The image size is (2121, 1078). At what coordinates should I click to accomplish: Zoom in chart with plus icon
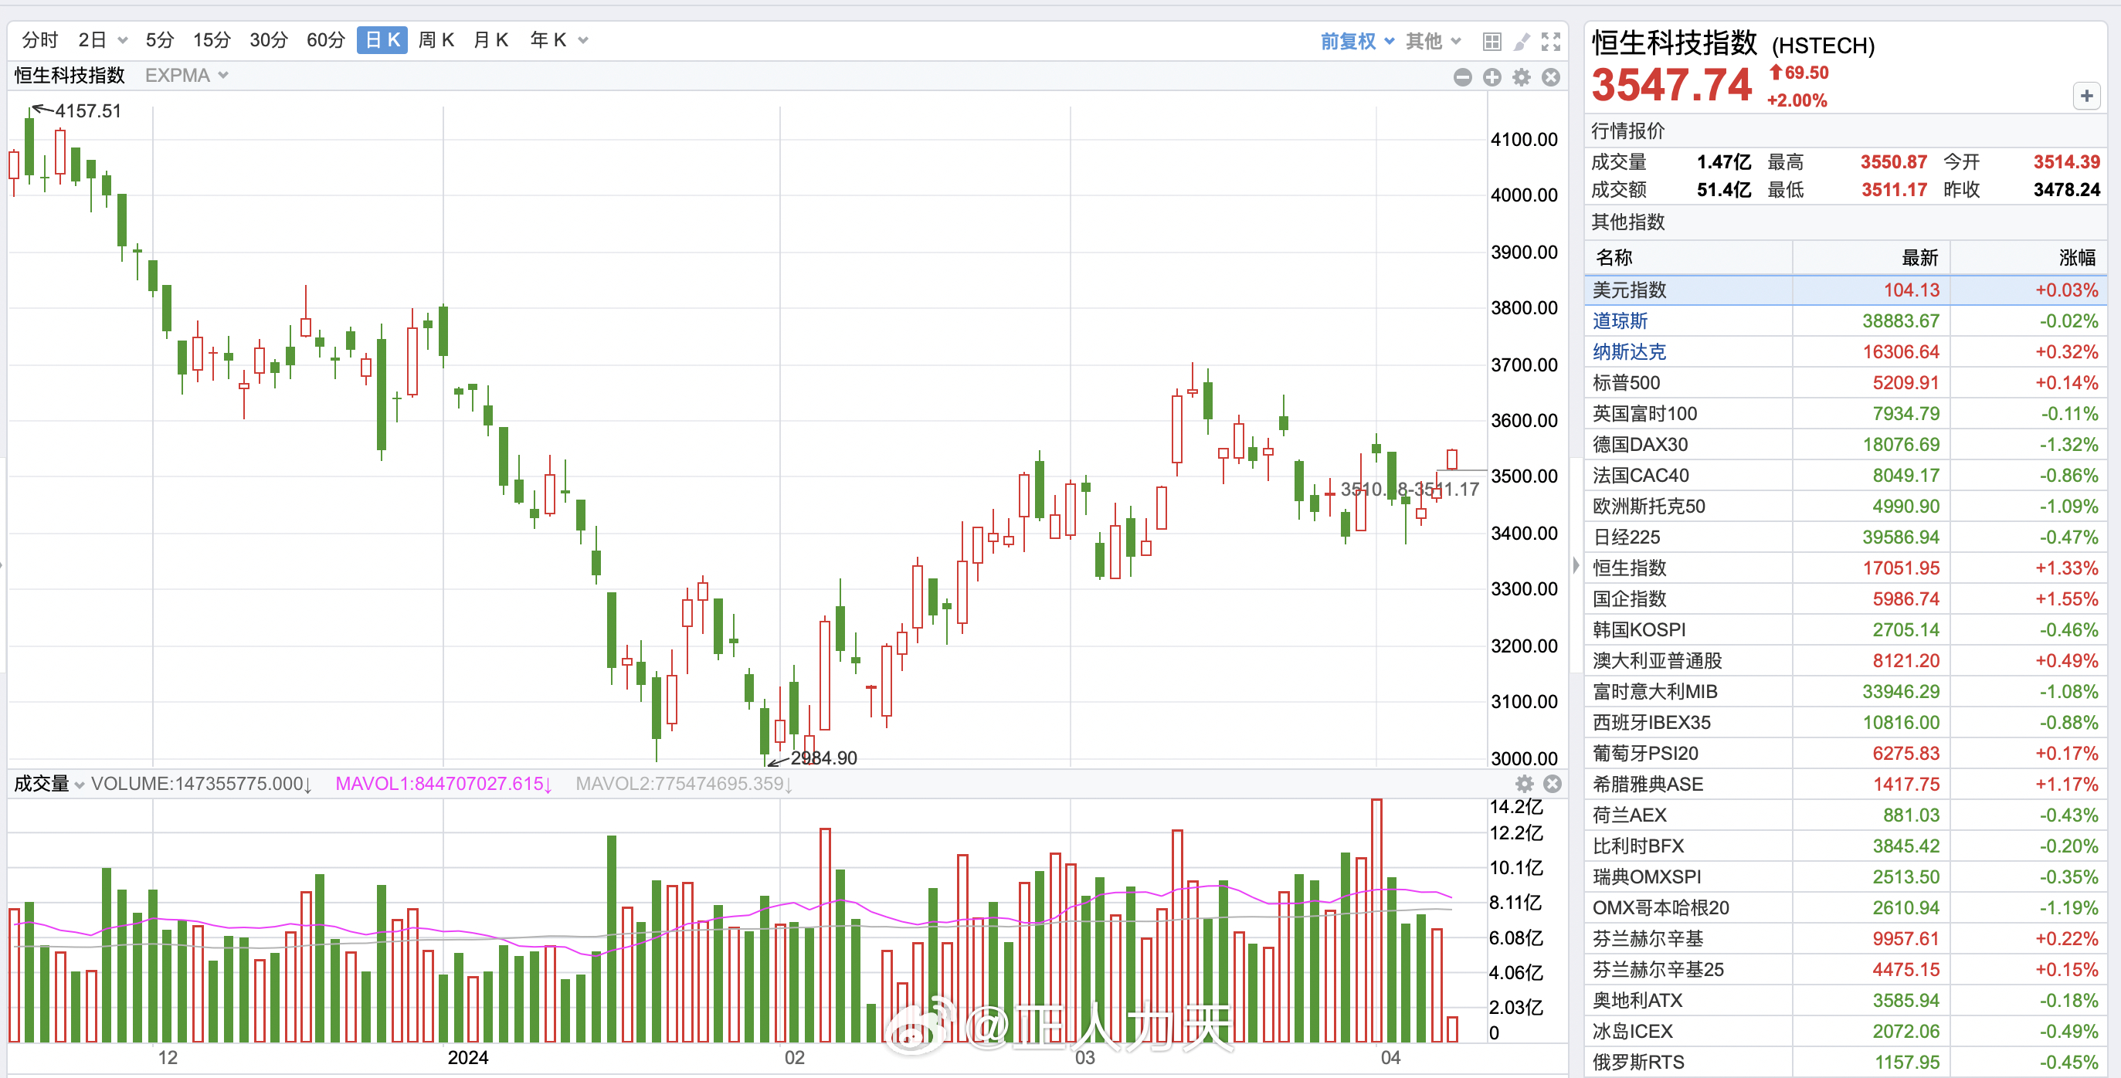pyautogui.click(x=1492, y=77)
